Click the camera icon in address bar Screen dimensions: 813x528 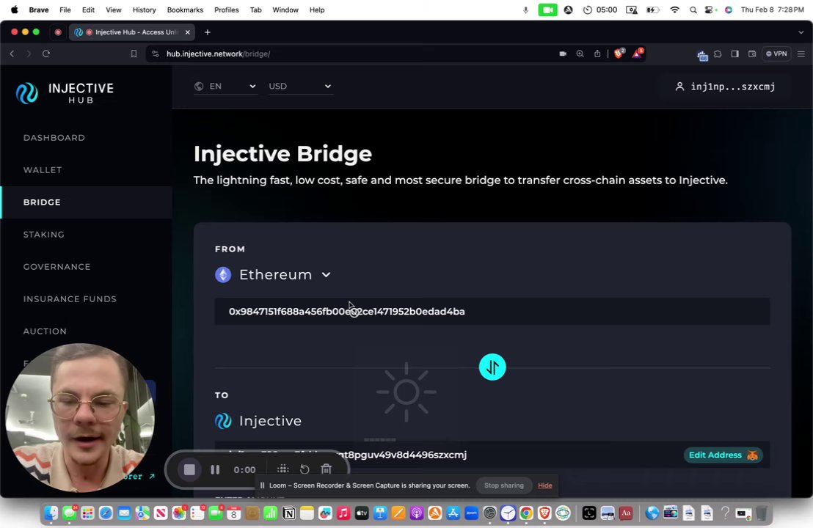click(563, 54)
